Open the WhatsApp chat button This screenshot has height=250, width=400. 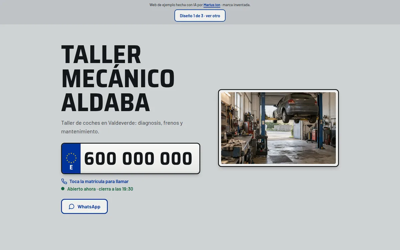(x=84, y=207)
